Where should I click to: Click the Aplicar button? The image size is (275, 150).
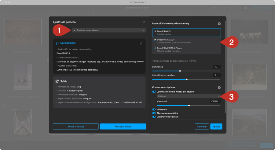216,126
